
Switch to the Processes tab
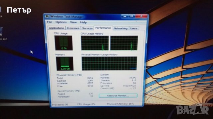click(73, 28)
